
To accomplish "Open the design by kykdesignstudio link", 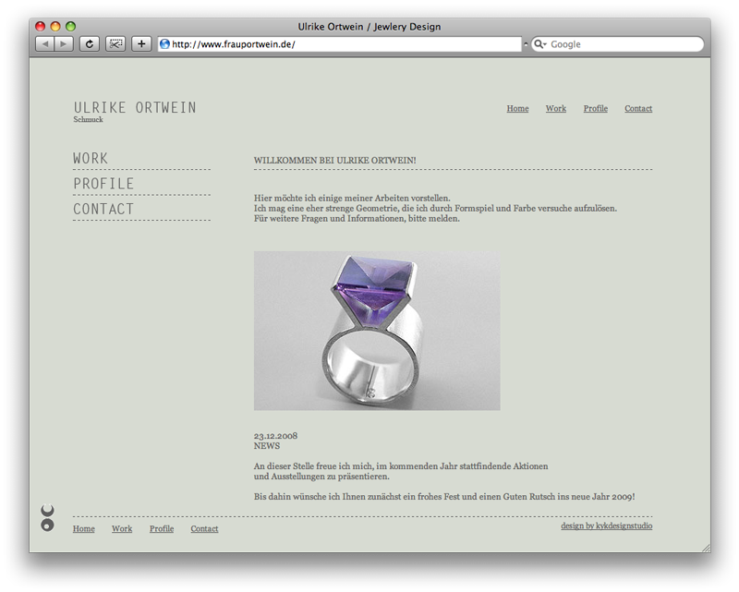I will coord(607,526).
